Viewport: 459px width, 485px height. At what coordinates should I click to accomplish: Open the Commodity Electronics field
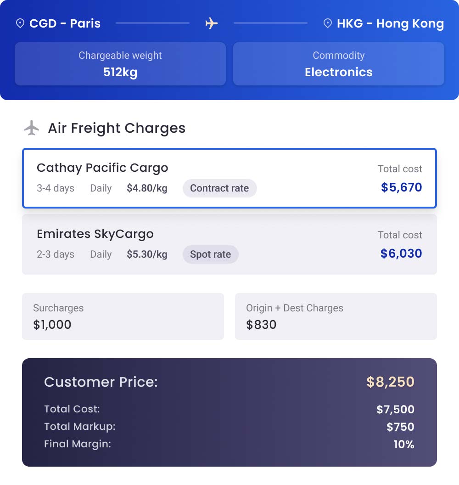pos(339,64)
